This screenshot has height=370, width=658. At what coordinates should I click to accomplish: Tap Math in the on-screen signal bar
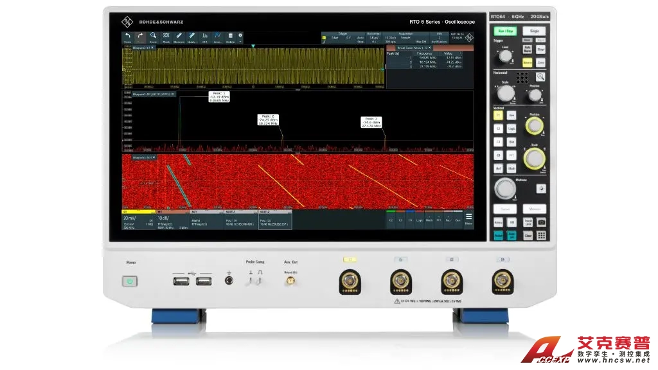click(x=429, y=220)
